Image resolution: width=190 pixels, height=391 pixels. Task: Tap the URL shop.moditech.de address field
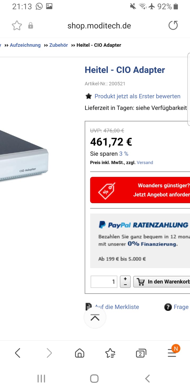99,26
